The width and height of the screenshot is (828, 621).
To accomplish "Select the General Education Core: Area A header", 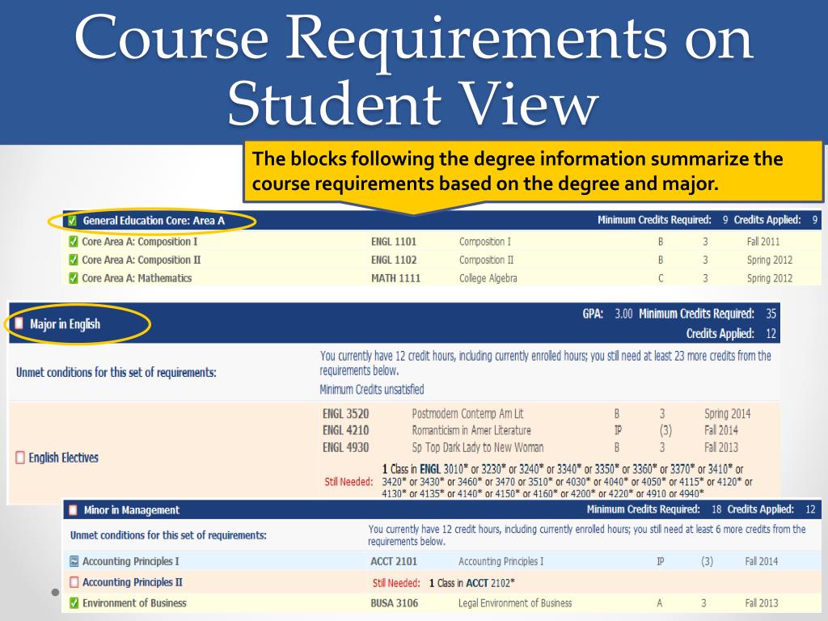I will 154,221.
